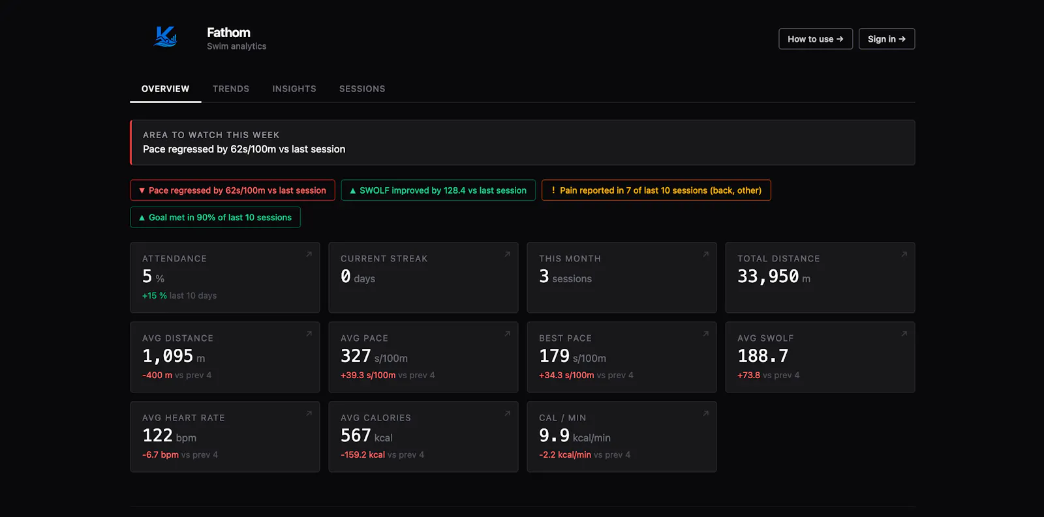Image resolution: width=1044 pixels, height=517 pixels.
Task: Click the Fathom swimmer logo icon
Action: 165,37
